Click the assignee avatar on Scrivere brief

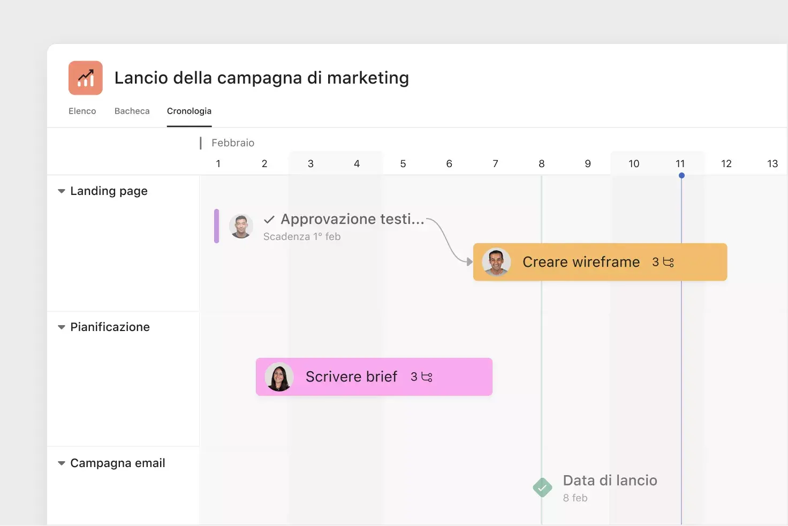pos(279,377)
